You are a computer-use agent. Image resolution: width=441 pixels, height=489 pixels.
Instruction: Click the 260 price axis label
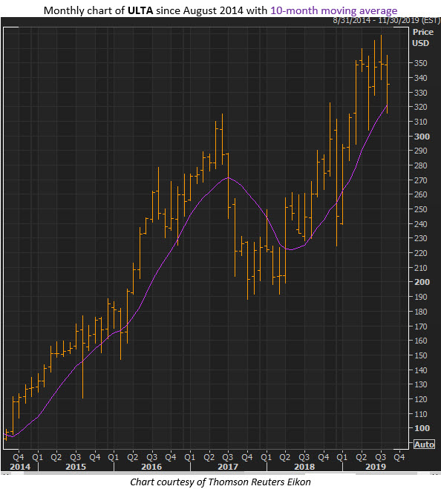click(x=420, y=194)
